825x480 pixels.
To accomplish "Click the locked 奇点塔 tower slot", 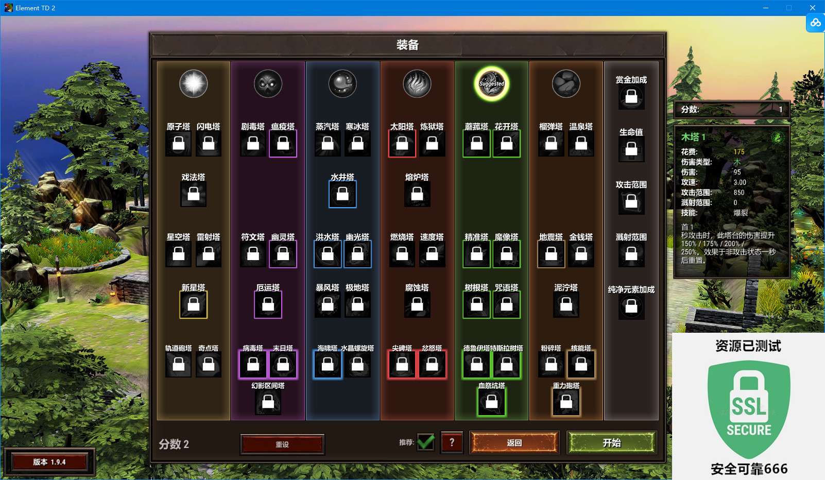I will tap(209, 365).
